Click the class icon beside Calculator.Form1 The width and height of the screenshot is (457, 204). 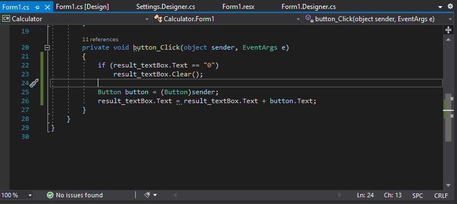point(158,19)
